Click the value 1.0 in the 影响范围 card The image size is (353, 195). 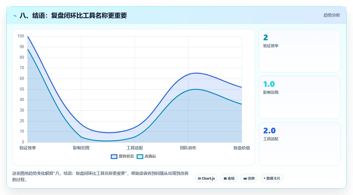coord(269,84)
